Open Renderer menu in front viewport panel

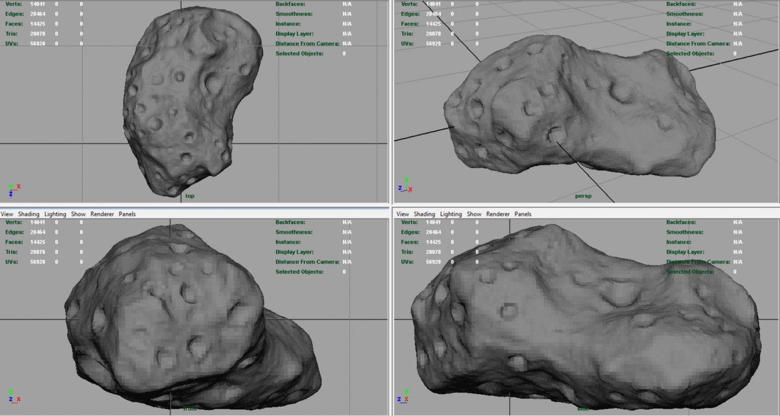pyautogui.click(x=102, y=214)
